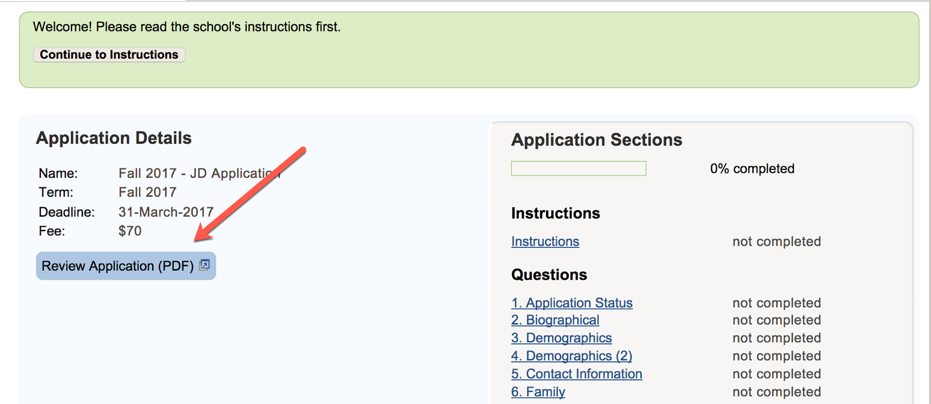Click Continue to Instructions

pos(109,55)
